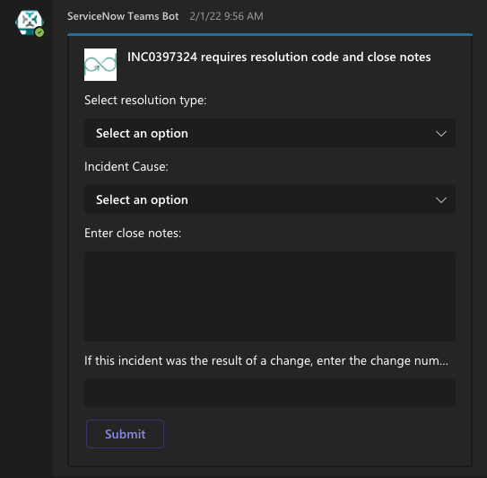Open the ServiceNow Teams Bot avatar
This screenshot has height=478, width=487.
[x=30, y=22]
